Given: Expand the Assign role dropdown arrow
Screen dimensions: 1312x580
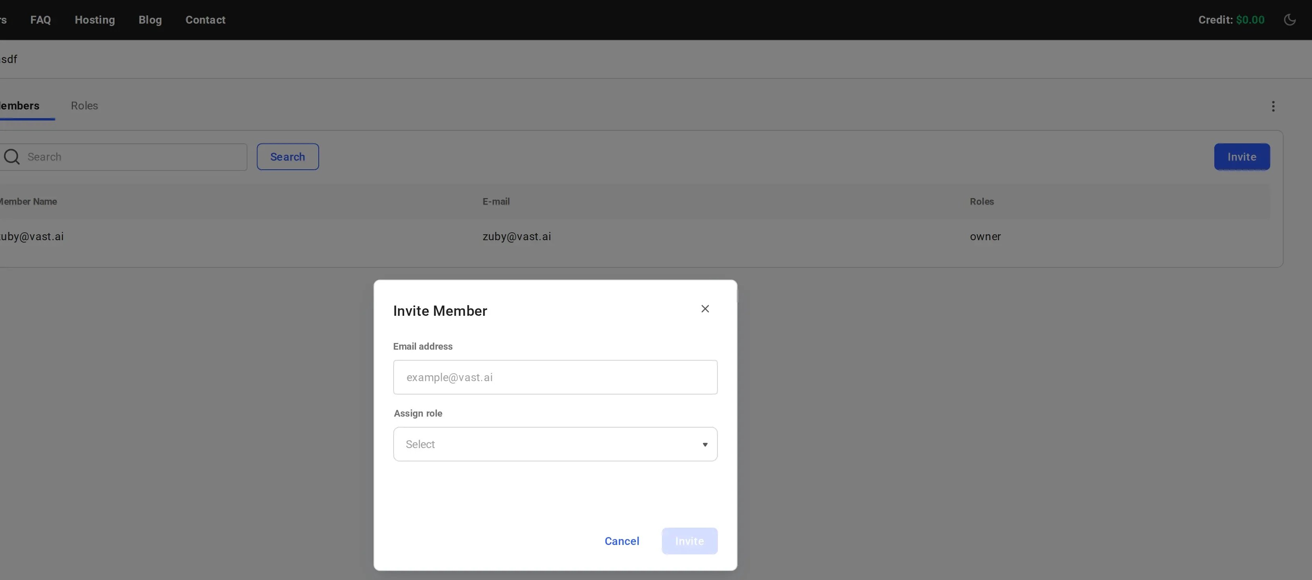Looking at the screenshot, I should coord(705,445).
